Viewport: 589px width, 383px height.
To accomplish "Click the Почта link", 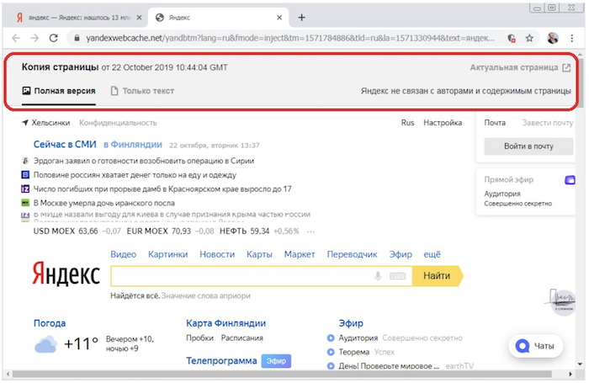I will 495,123.
